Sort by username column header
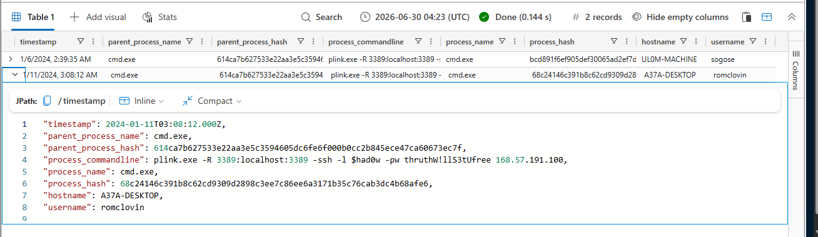 click(728, 42)
